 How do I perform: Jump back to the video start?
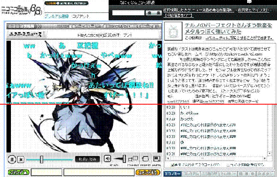coord(21,160)
